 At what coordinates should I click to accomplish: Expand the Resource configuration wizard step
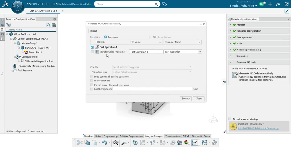pyautogui.click(x=230, y=31)
